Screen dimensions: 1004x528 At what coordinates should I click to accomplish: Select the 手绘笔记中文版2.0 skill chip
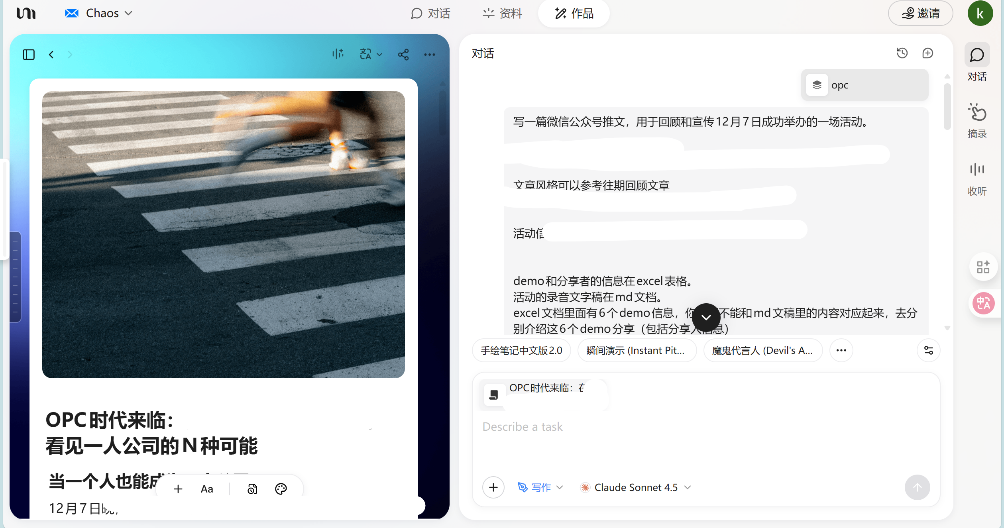pos(521,350)
